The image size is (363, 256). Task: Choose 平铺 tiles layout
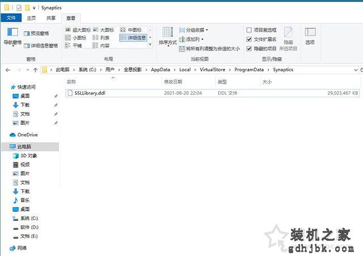[x=73, y=45]
